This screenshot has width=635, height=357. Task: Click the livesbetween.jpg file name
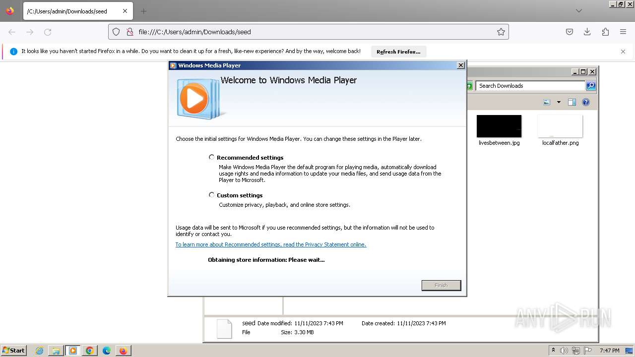pyautogui.click(x=499, y=143)
